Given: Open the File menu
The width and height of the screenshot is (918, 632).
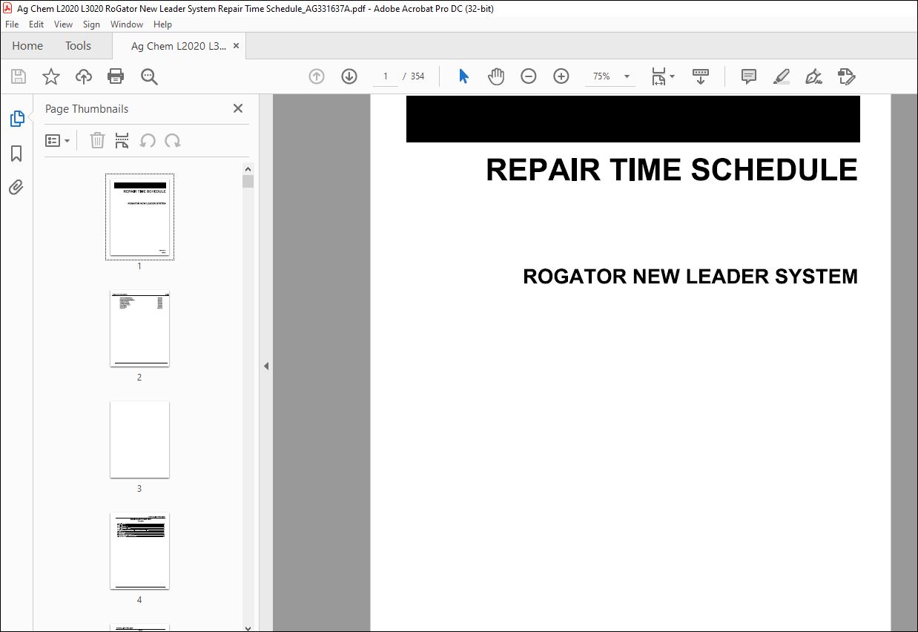Looking at the screenshot, I should click(13, 24).
